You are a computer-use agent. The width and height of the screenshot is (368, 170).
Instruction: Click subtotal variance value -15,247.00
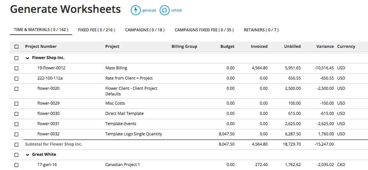tap(324, 144)
